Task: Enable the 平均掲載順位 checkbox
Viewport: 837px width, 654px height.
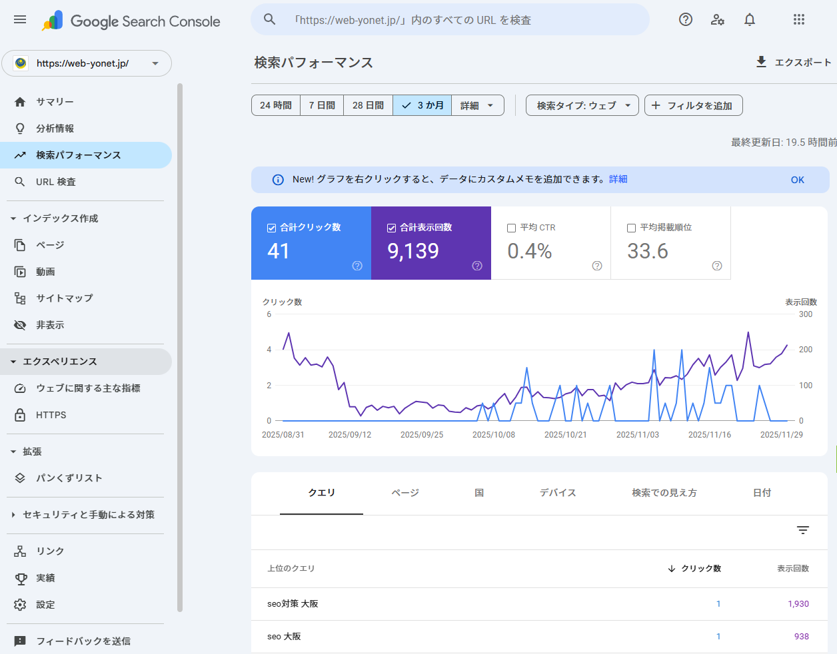Action: [x=632, y=228]
